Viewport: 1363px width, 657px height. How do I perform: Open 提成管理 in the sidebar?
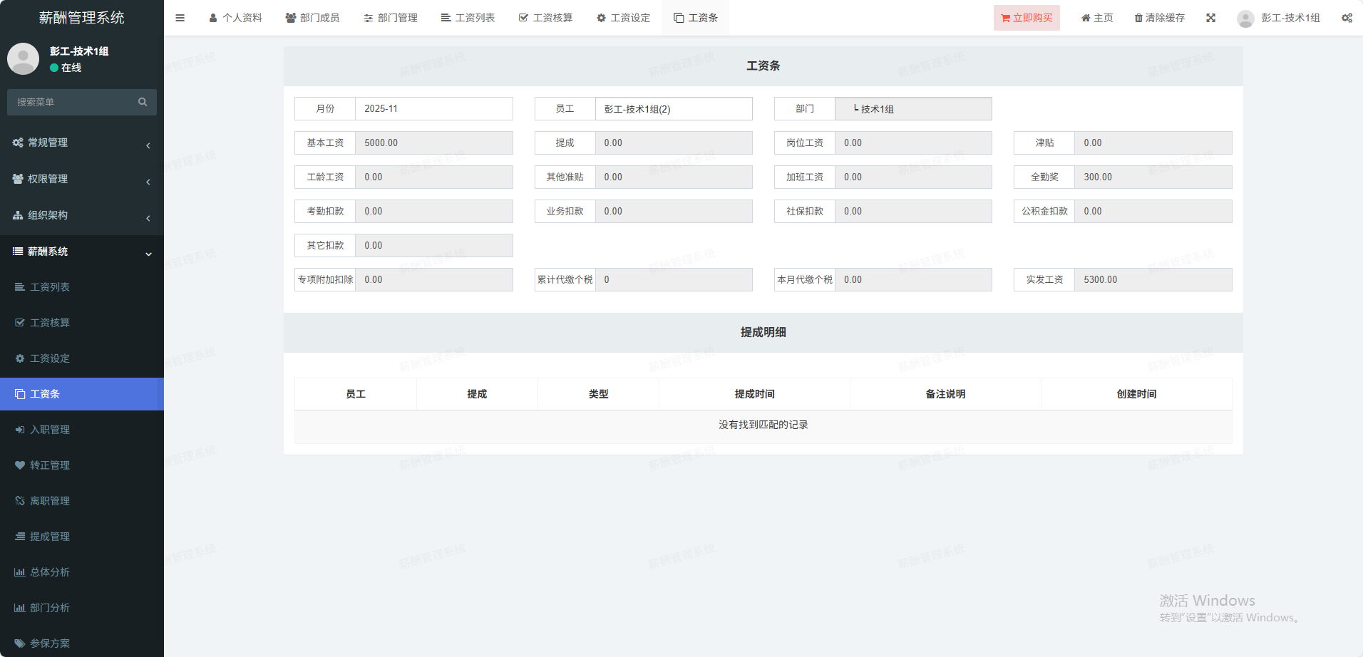[x=50, y=537]
